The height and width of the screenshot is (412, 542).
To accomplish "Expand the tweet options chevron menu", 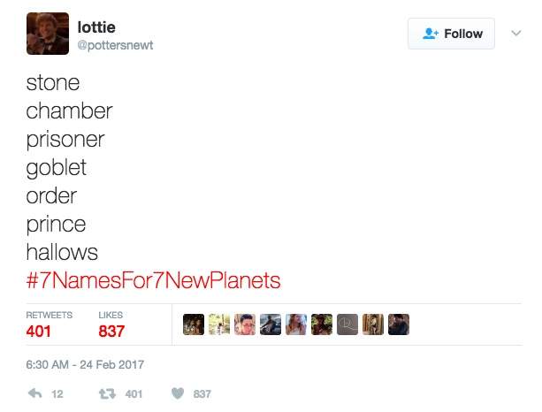I will click(516, 34).
